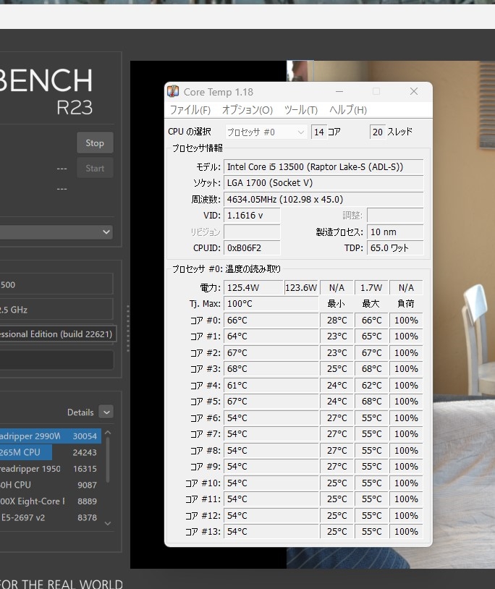Click the power reading 125.4W
Viewport: 495px width, 589px height.
click(x=253, y=288)
